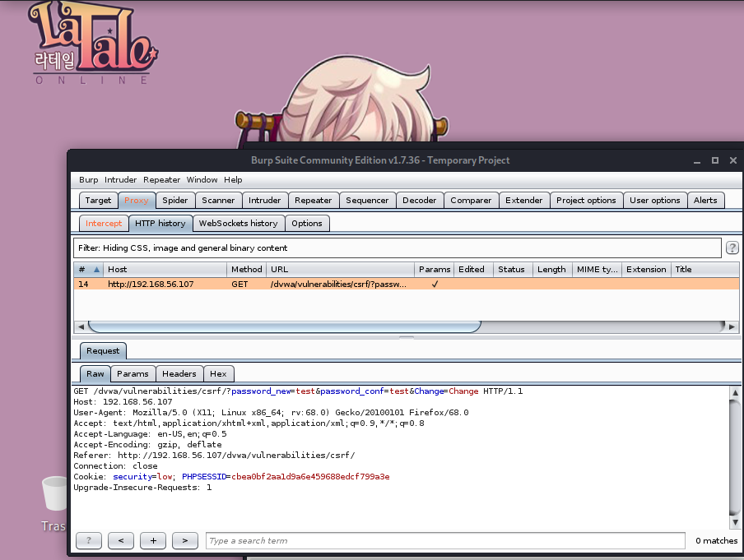The width and height of the screenshot is (744, 560).
Task: Click the horizontal scrollbar thumb in history table
Action: point(285,326)
